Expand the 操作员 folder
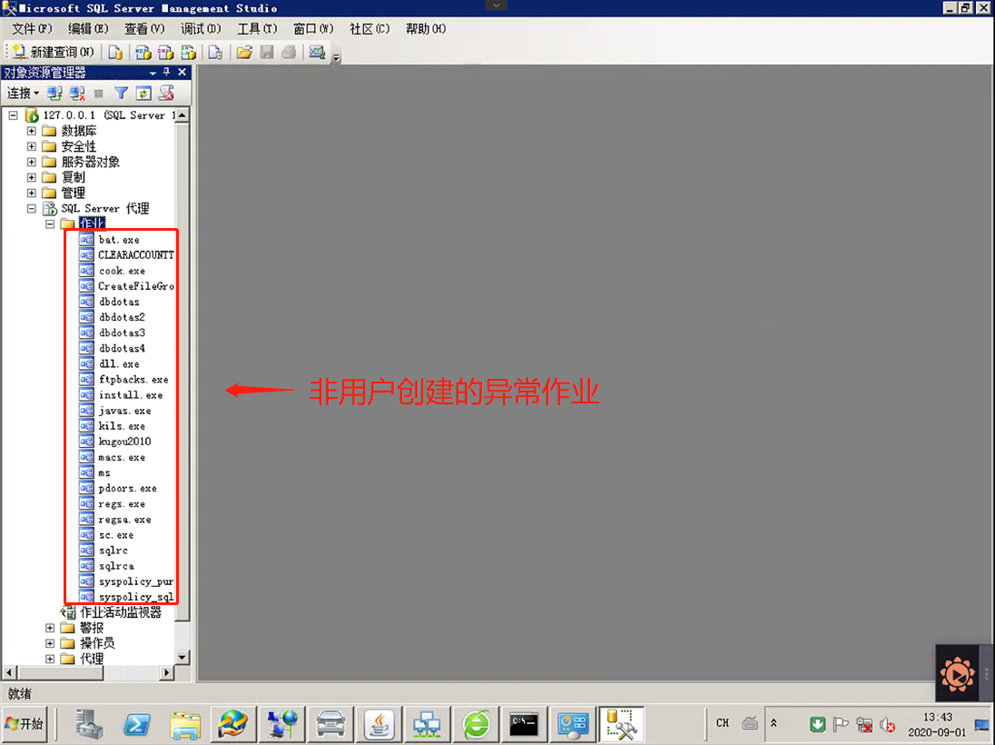995x745 pixels. click(x=50, y=643)
